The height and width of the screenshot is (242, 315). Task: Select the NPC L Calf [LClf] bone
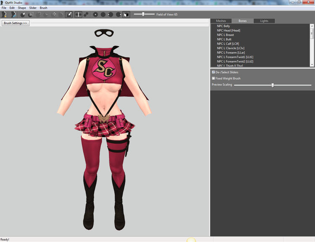coord(228,44)
